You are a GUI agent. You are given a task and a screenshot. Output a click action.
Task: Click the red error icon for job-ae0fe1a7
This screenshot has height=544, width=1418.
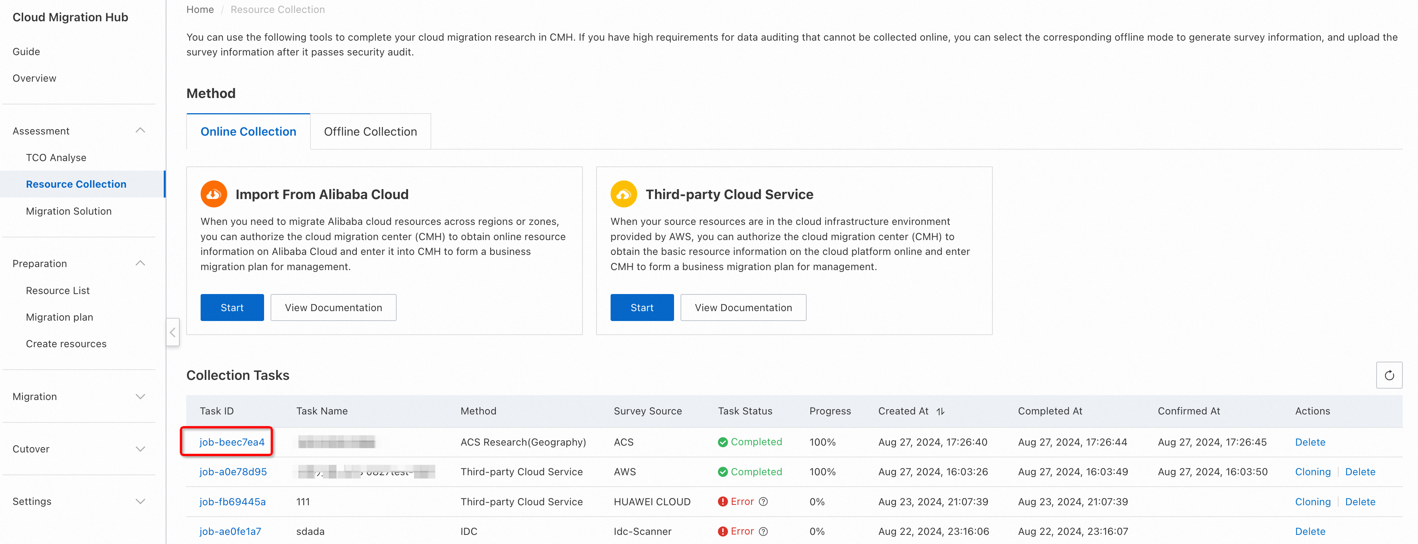tap(723, 531)
